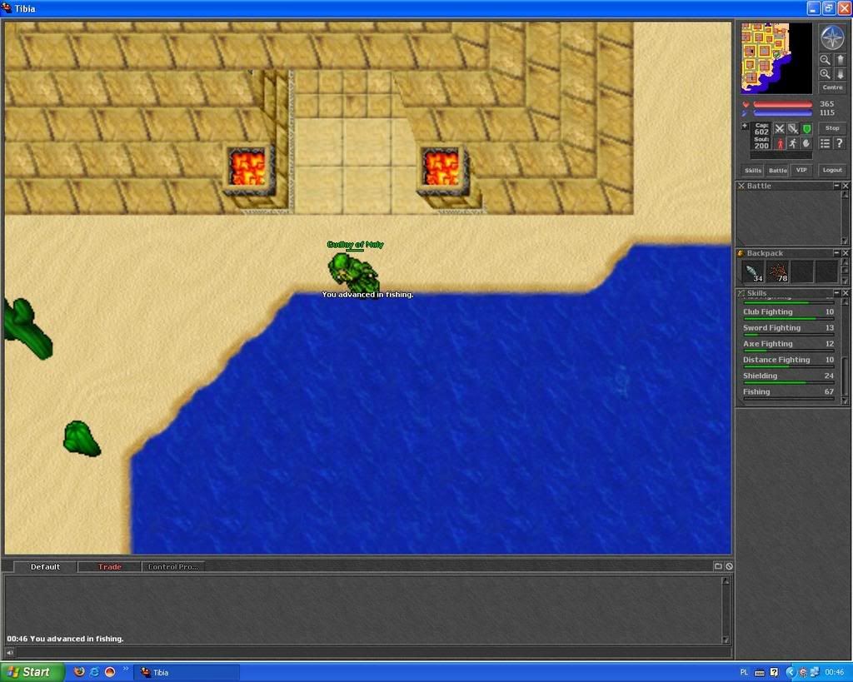Zoom out the minimap

coord(826,60)
